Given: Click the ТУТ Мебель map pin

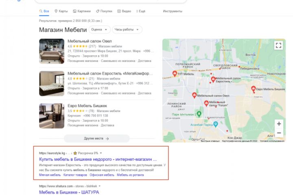Looking at the screenshot, I should [175, 74].
